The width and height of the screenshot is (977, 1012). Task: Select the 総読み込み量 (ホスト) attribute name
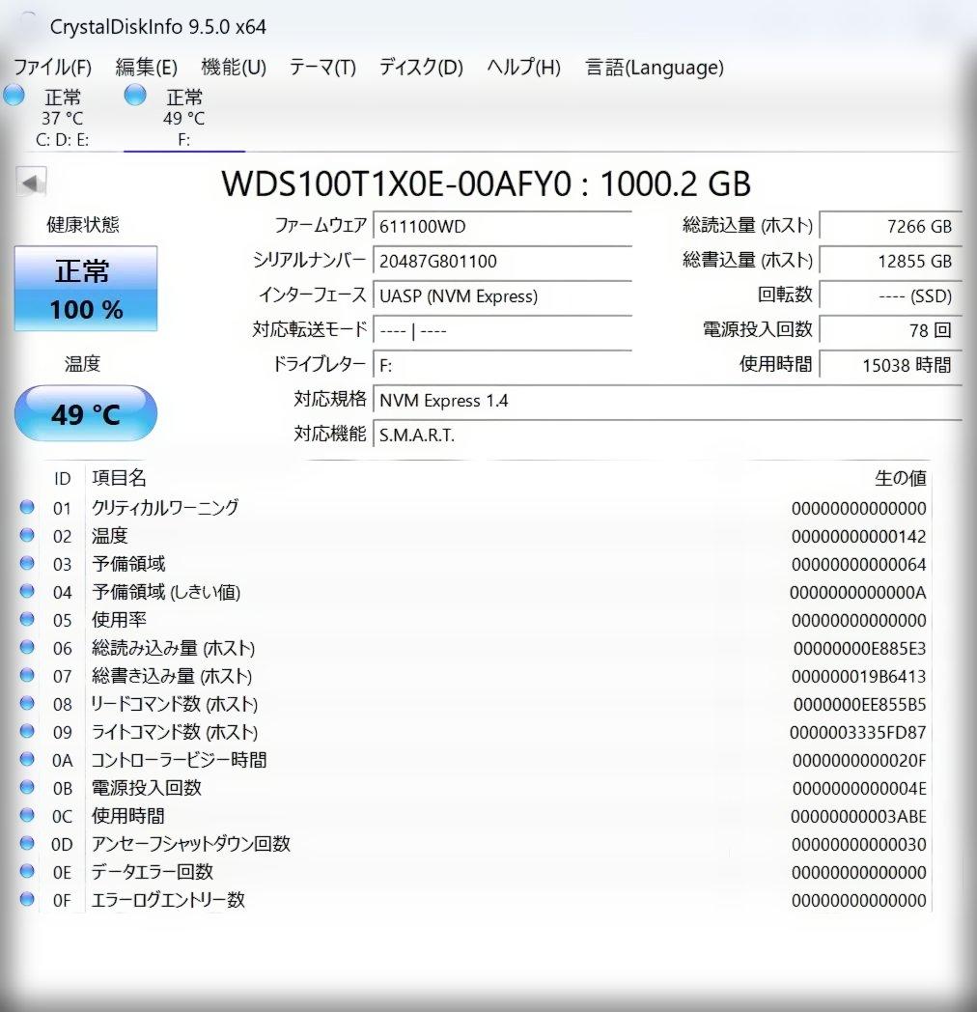[x=173, y=648]
